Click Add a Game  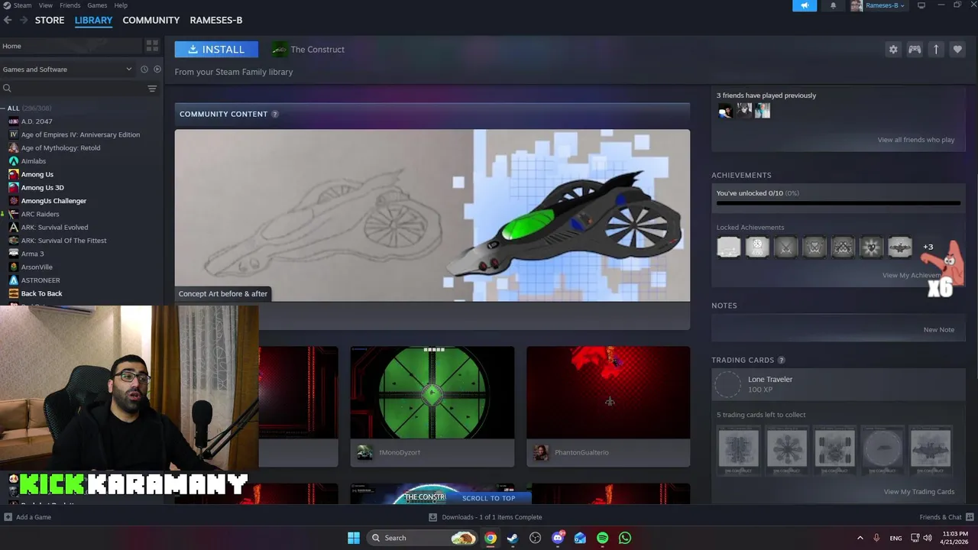coord(28,517)
